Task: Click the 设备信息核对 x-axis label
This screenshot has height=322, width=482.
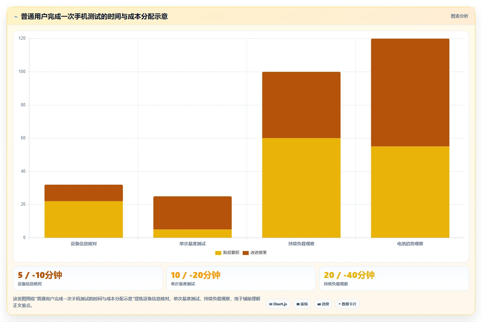Action: click(x=84, y=244)
